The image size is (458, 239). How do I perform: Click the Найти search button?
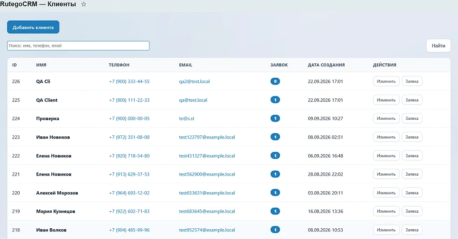click(x=438, y=46)
